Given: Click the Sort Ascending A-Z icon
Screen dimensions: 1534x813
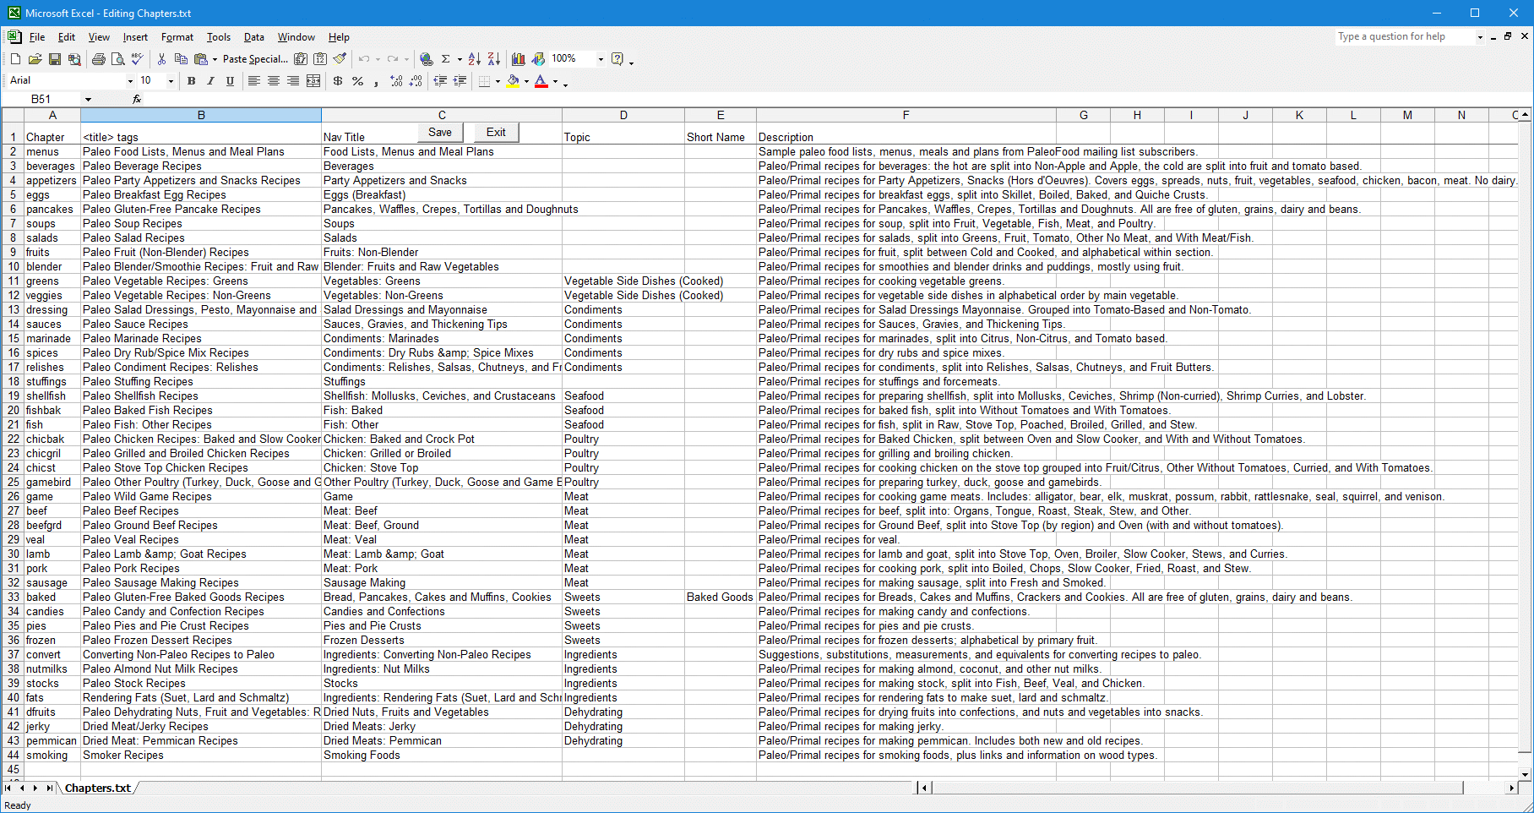Looking at the screenshot, I should click(x=475, y=59).
